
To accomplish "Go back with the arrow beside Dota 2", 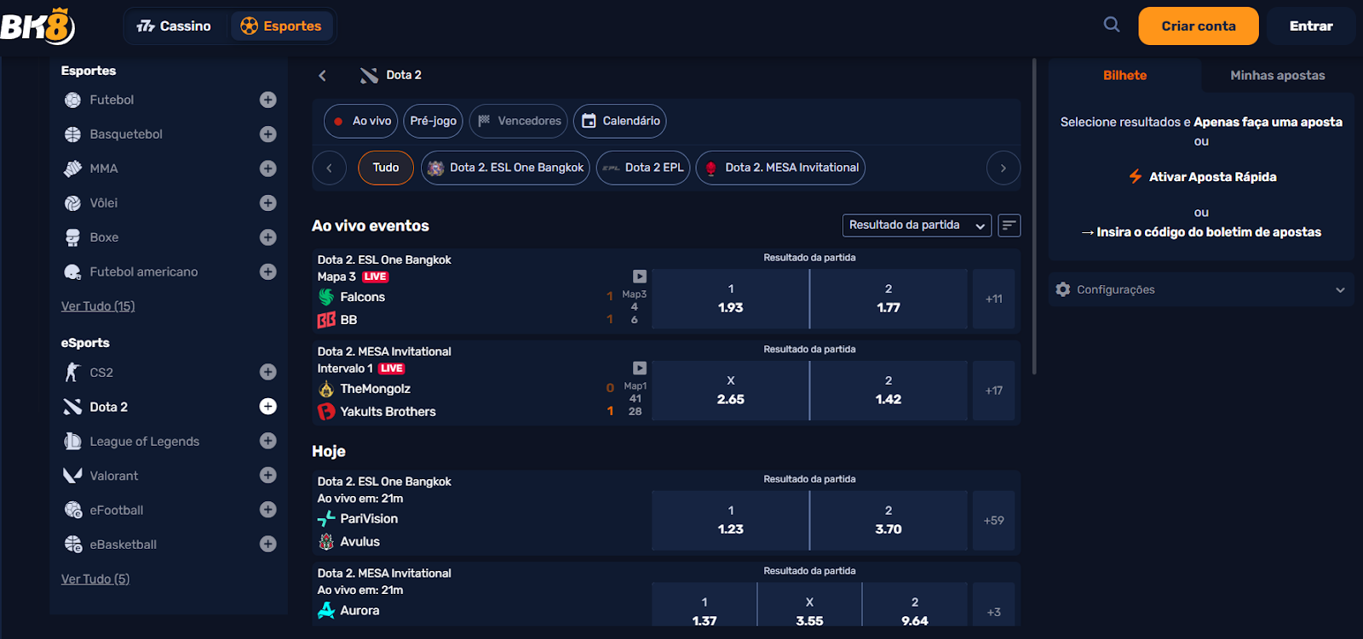I will 323,76.
